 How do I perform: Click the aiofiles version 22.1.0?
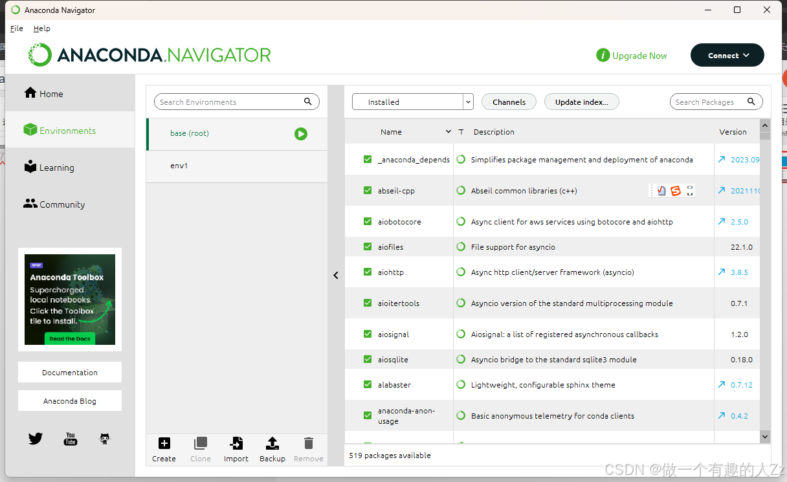pos(742,246)
